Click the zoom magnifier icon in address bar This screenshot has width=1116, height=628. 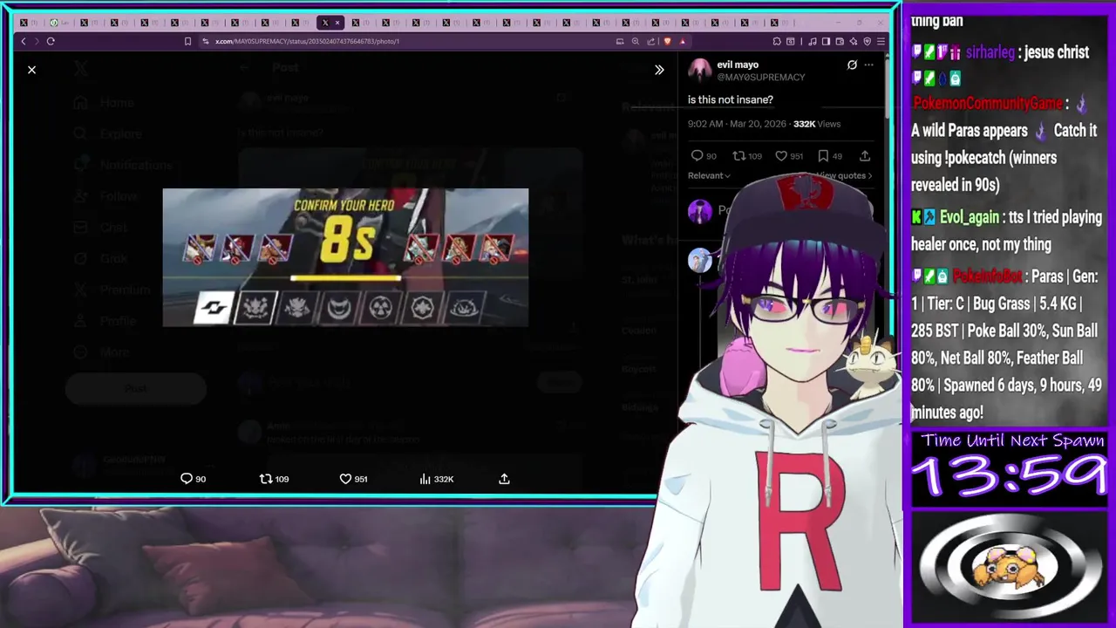636,41
